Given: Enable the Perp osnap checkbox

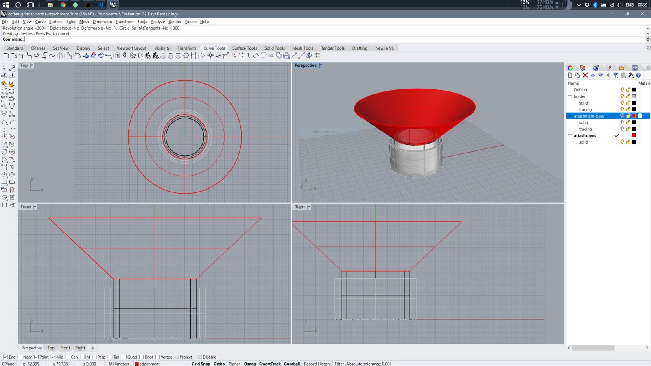Looking at the screenshot, I should (94, 357).
